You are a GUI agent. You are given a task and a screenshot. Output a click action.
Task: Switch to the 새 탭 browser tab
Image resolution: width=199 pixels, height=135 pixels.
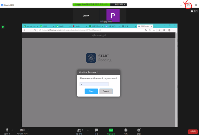[129, 26]
